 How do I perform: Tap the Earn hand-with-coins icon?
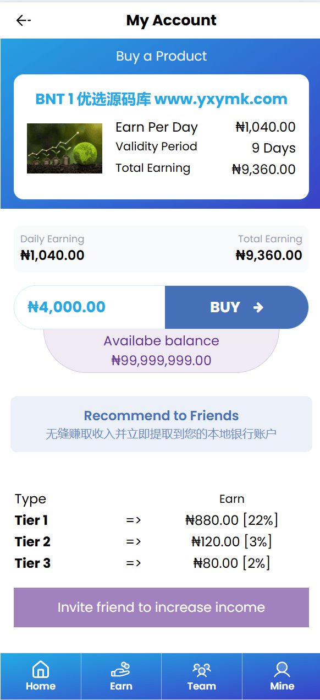tap(121, 670)
